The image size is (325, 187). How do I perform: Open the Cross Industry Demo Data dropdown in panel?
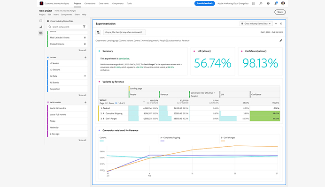(256, 23)
